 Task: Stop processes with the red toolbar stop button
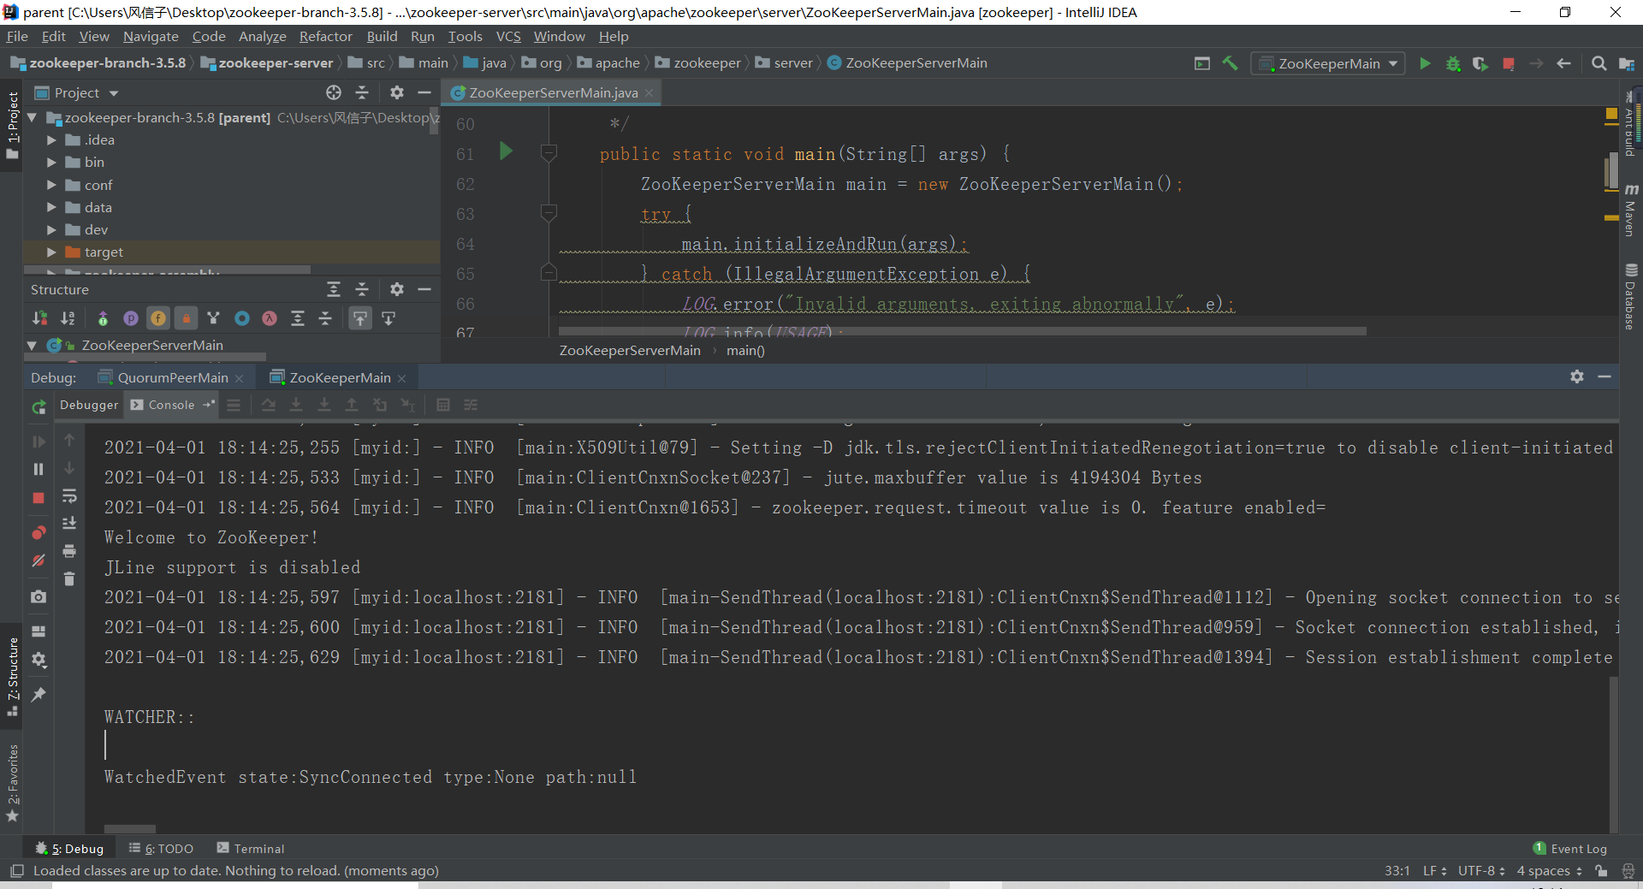(x=1509, y=63)
